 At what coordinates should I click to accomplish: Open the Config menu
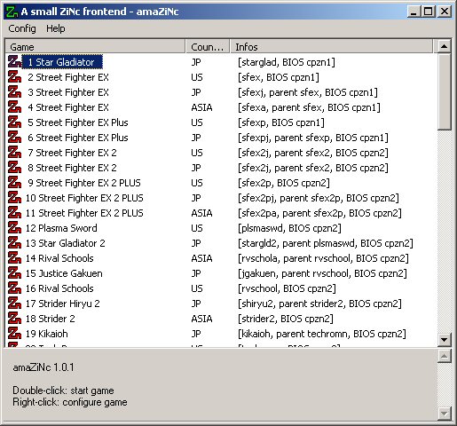coord(22,28)
